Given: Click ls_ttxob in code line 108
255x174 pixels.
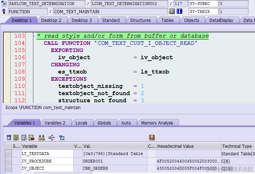Looking at the screenshot, I should [155, 72].
